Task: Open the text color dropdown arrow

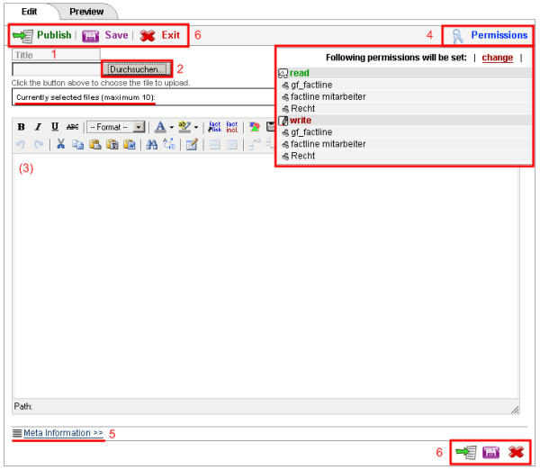Action: pyautogui.click(x=172, y=127)
